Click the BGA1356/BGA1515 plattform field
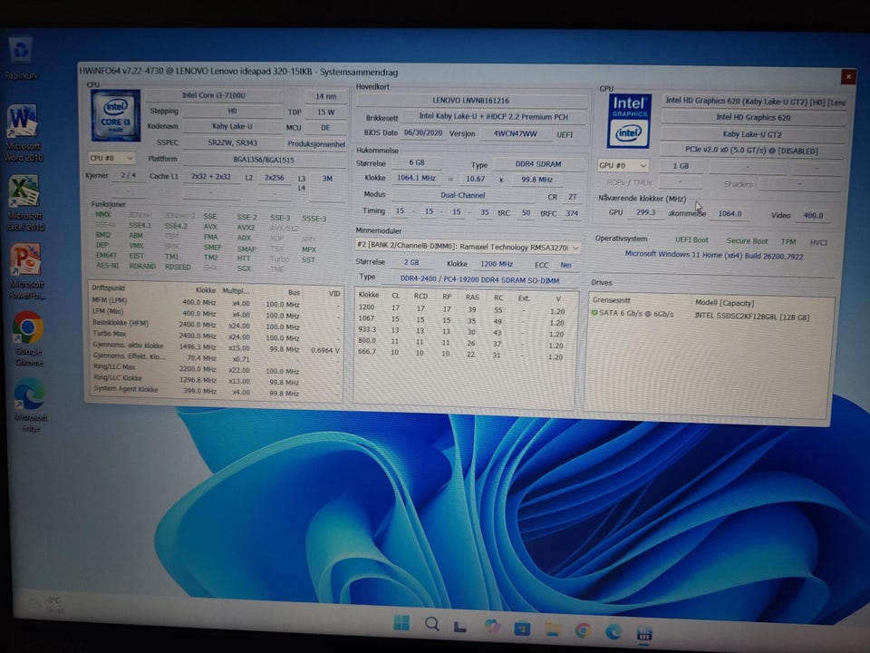 [x=264, y=160]
